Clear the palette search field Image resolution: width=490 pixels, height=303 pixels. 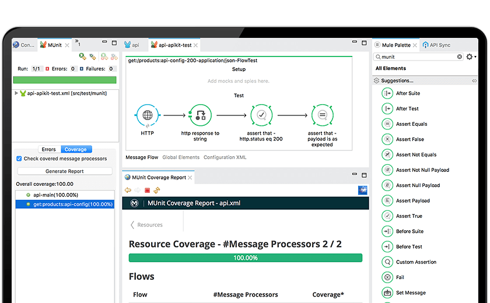pyautogui.click(x=460, y=57)
